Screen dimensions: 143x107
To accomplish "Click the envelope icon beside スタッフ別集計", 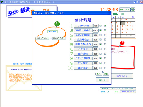I will [x=96, y=35].
